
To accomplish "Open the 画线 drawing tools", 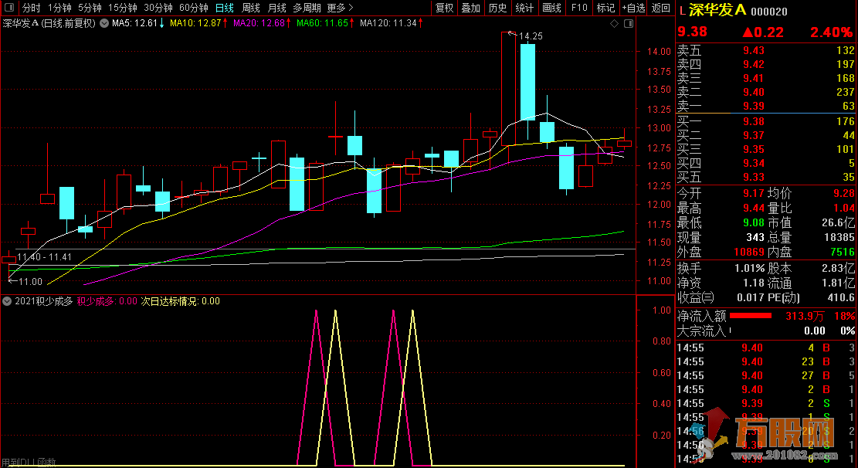I will point(551,8).
